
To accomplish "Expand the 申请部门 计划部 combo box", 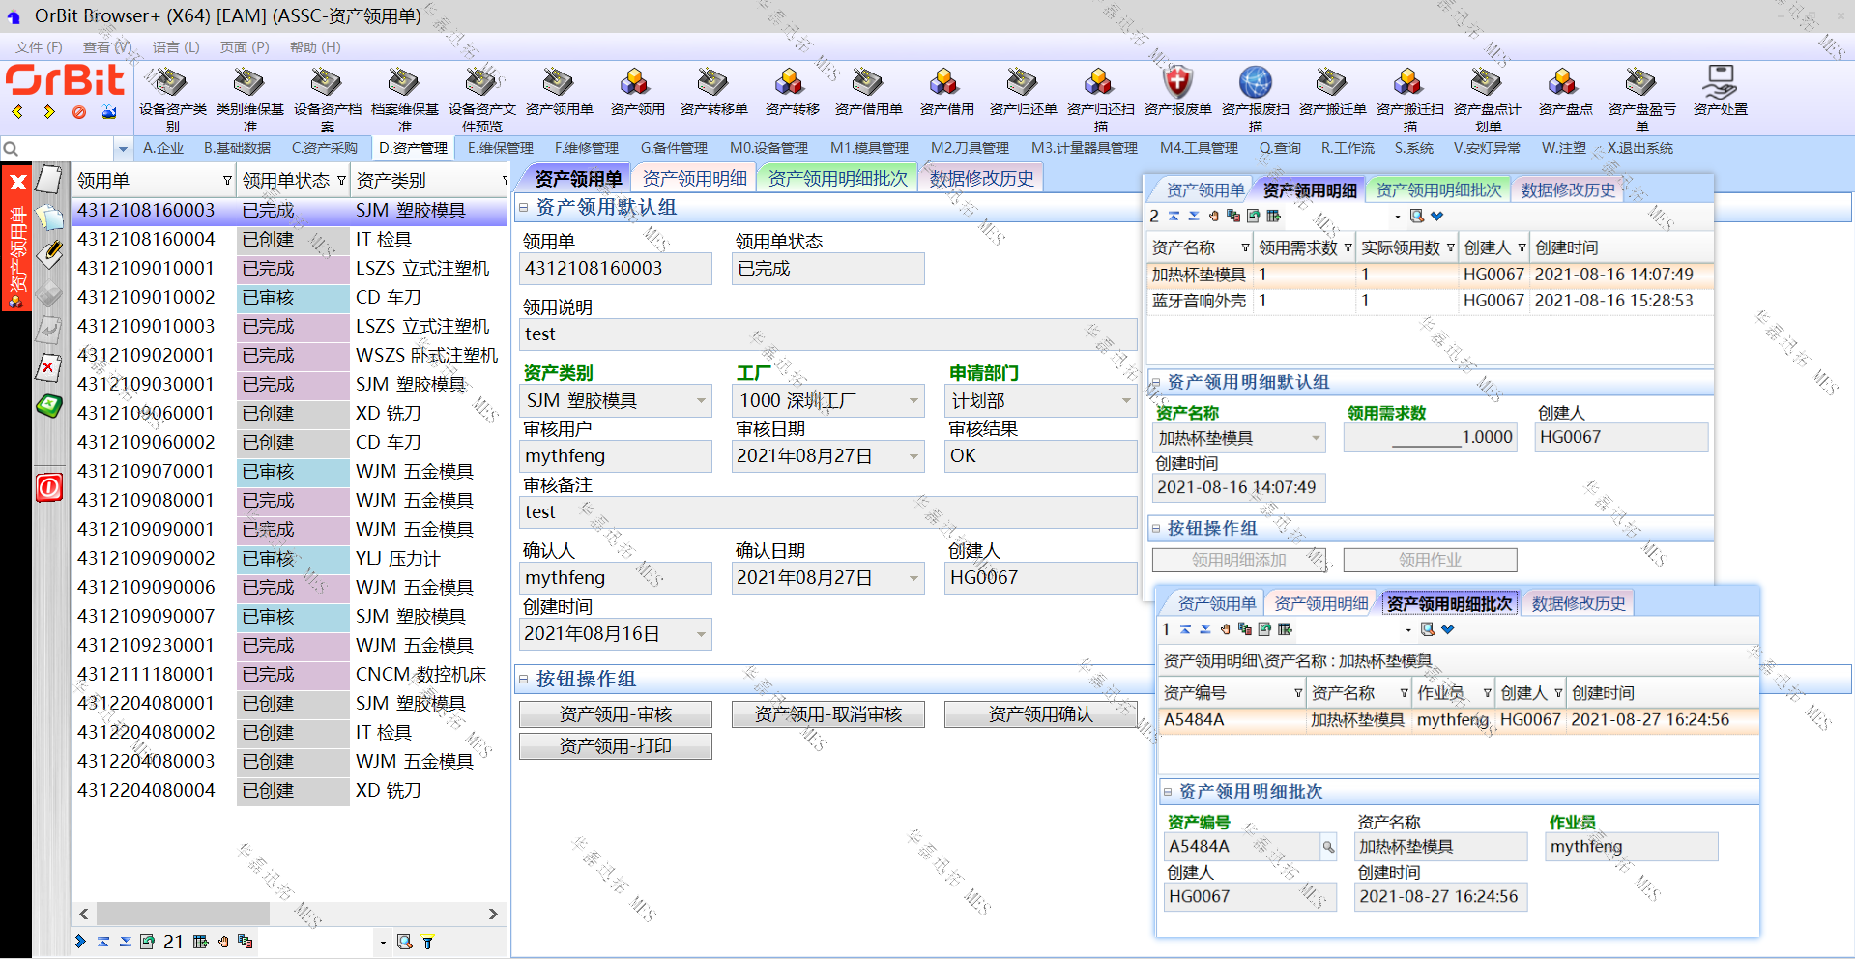I will (1126, 400).
